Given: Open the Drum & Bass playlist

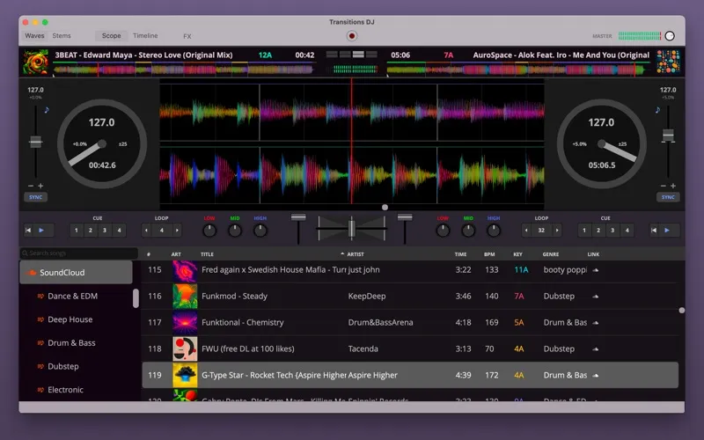Looking at the screenshot, I should coord(71,343).
